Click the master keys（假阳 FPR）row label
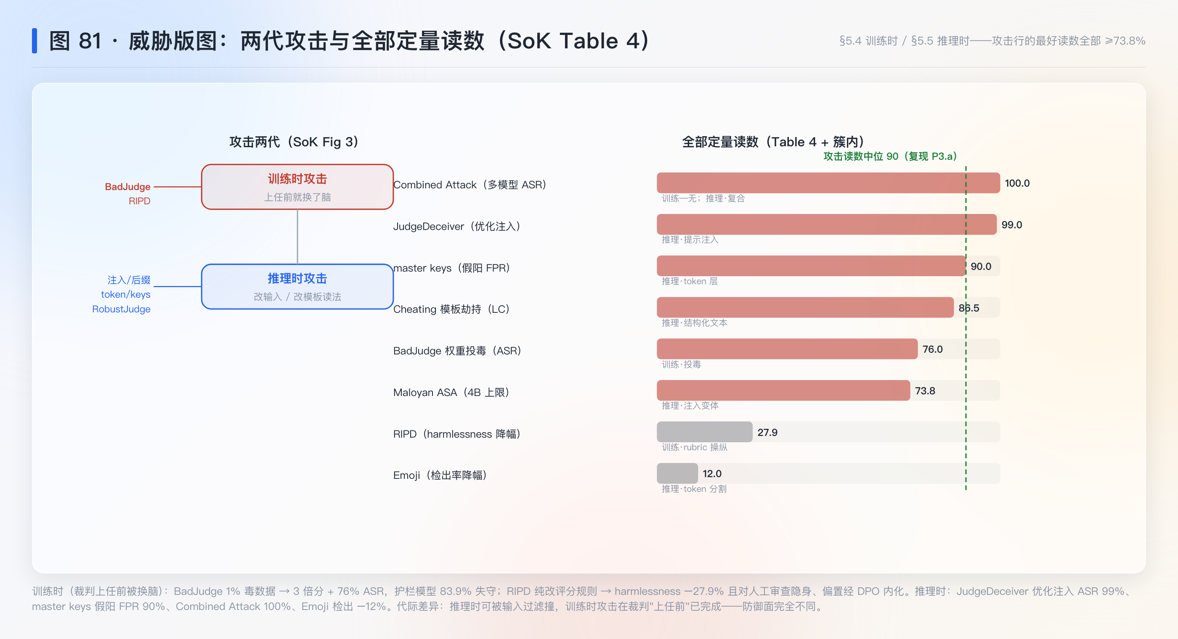1178x639 pixels. point(452,268)
